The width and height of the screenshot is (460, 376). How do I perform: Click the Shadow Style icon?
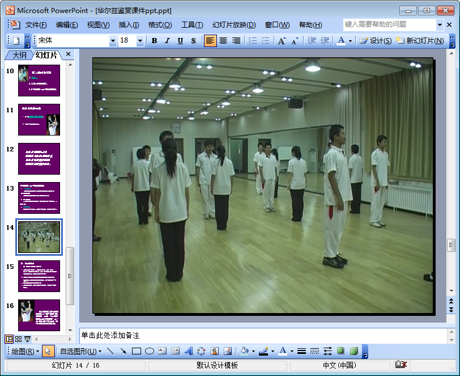click(x=340, y=351)
